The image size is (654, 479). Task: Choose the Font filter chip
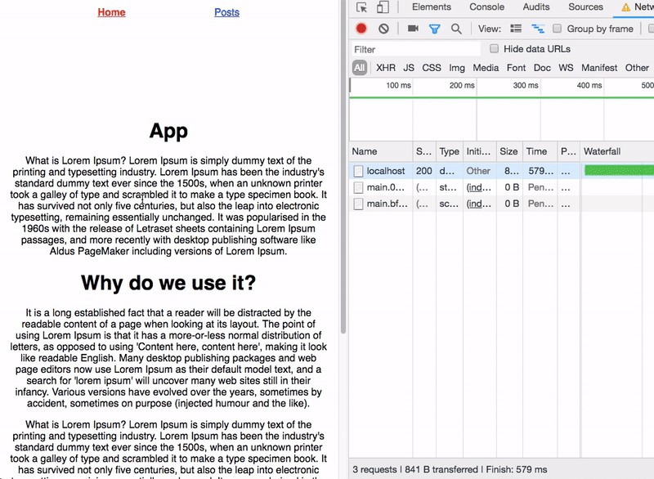click(x=515, y=68)
